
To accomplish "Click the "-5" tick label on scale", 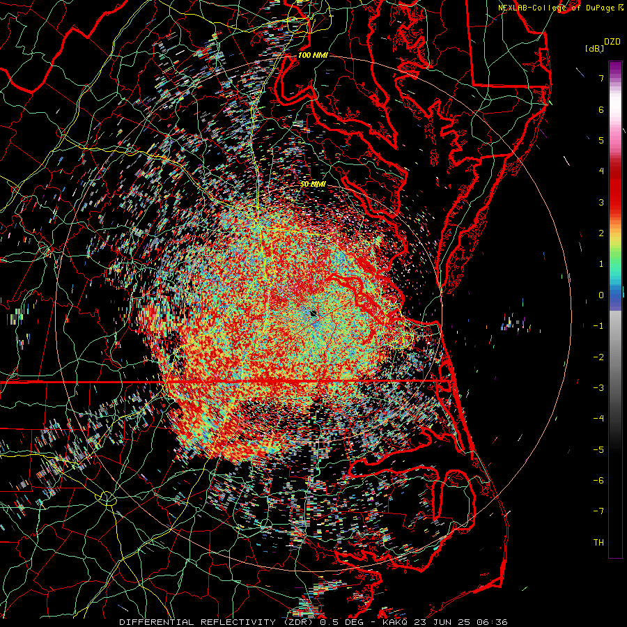I will click(x=598, y=450).
